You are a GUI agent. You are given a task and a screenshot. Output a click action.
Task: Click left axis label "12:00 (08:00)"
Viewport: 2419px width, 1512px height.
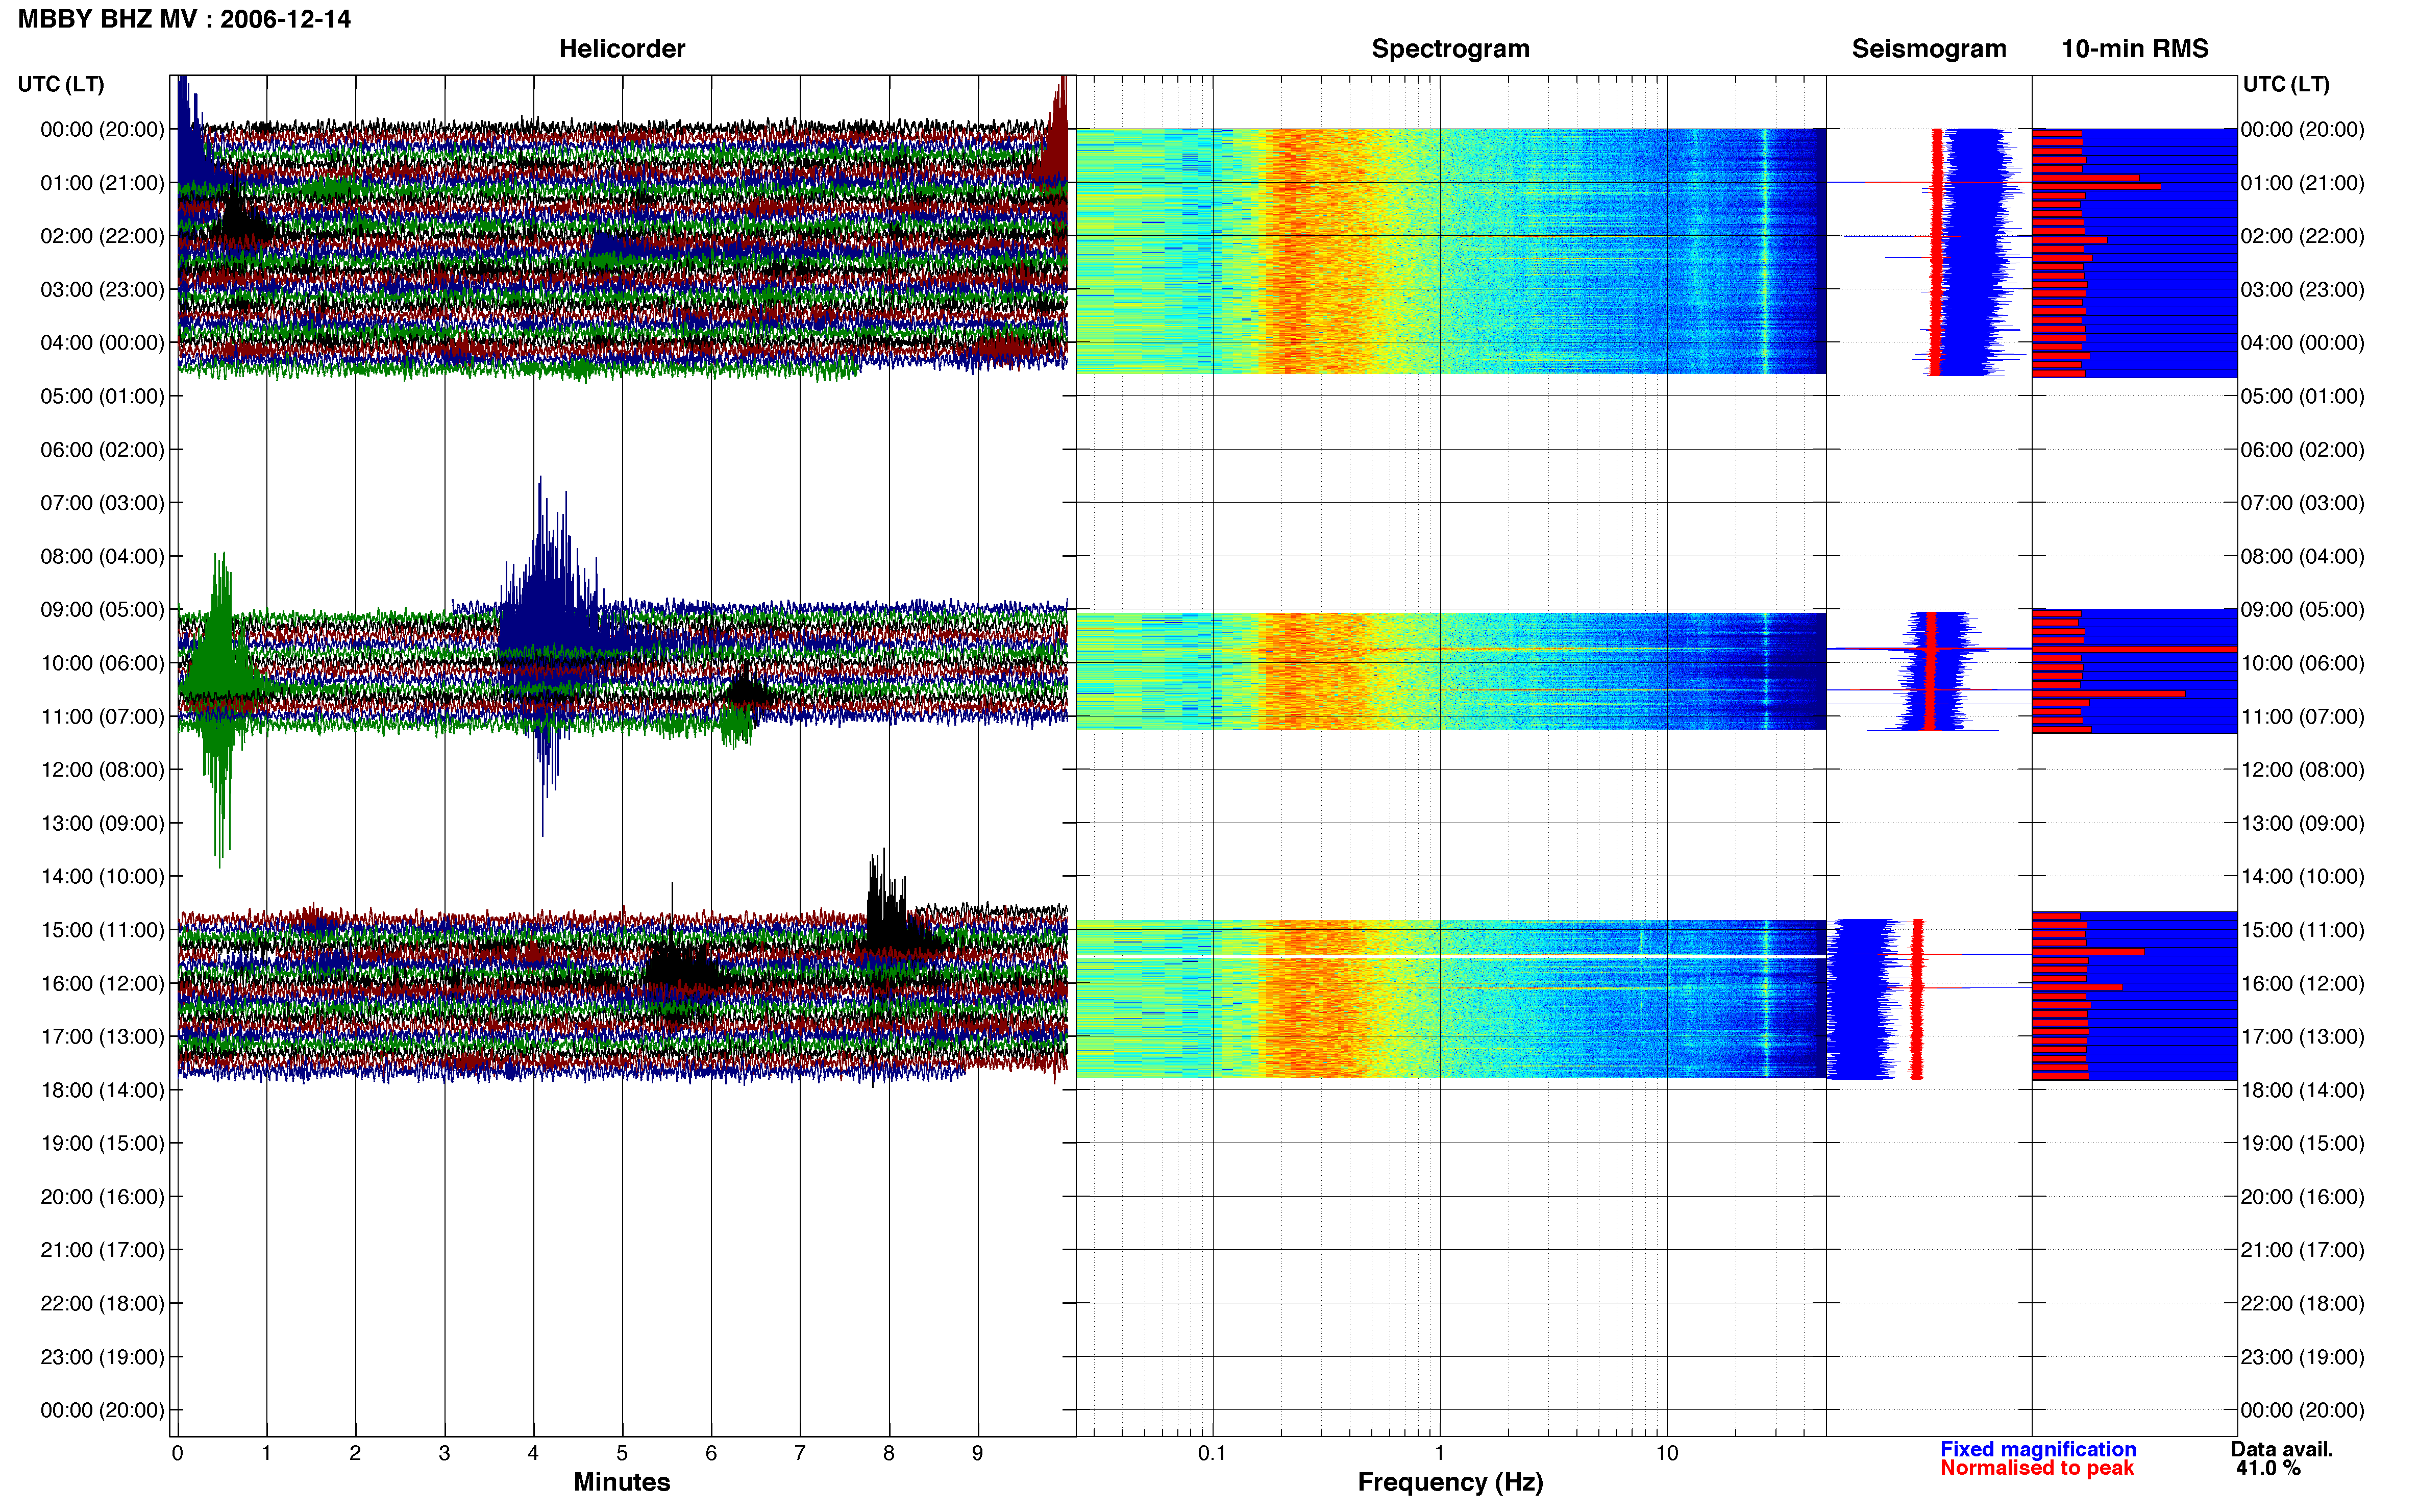point(102,770)
